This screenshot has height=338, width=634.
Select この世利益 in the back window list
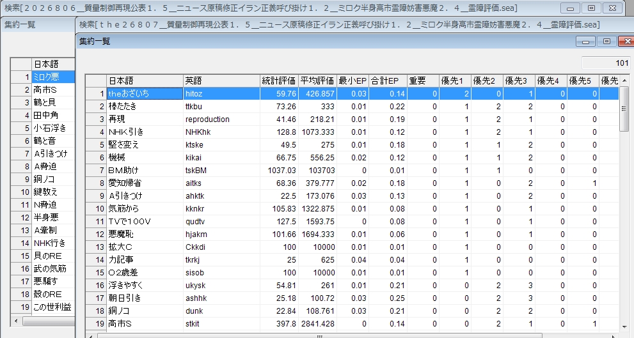coord(53,307)
